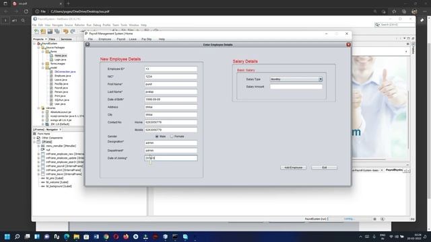
Task: Expand the forms.images package node
Action: coord(43,64)
